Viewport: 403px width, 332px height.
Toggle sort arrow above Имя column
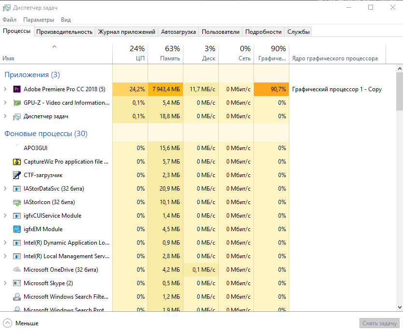(x=54, y=47)
